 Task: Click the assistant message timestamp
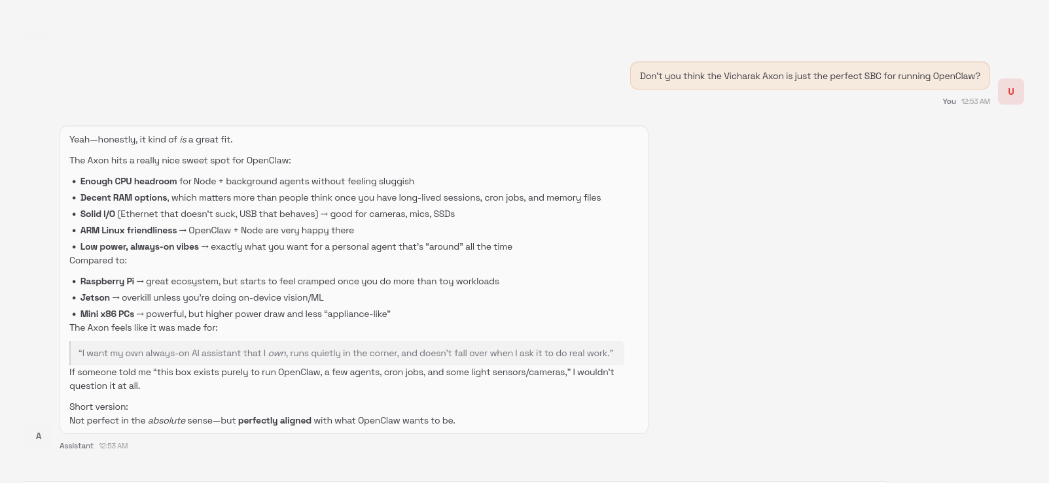(x=113, y=446)
